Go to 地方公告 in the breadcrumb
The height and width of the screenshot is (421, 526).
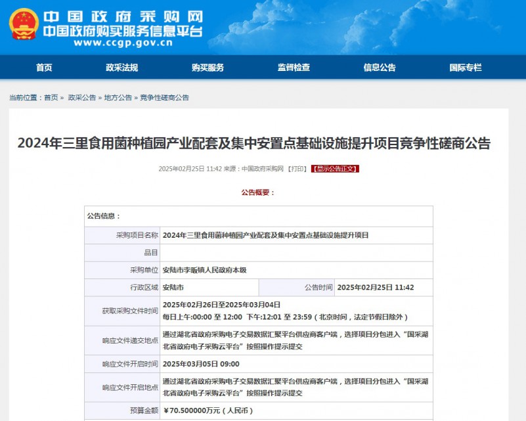coord(118,98)
